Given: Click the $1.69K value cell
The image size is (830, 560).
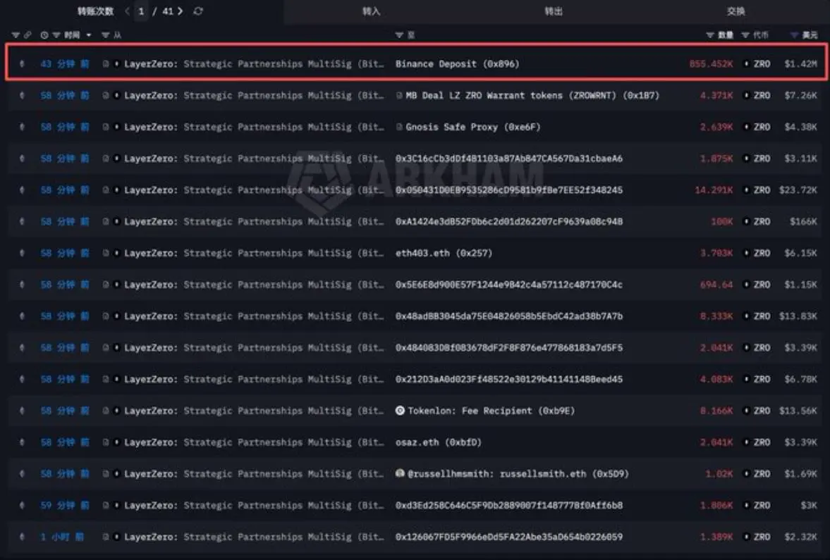Looking at the screenshot, I should 800,474.
